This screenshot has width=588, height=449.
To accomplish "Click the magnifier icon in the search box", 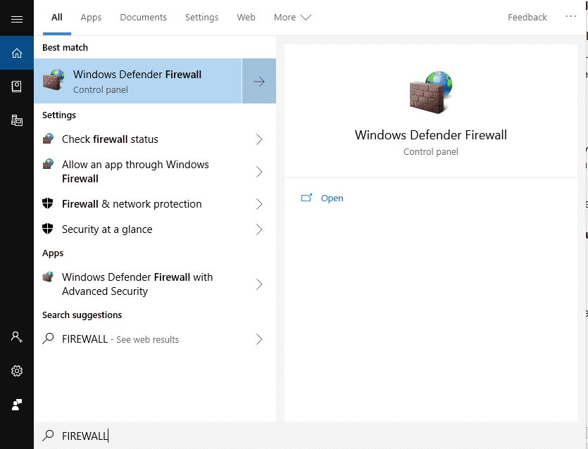I will [x=48, y=436].
